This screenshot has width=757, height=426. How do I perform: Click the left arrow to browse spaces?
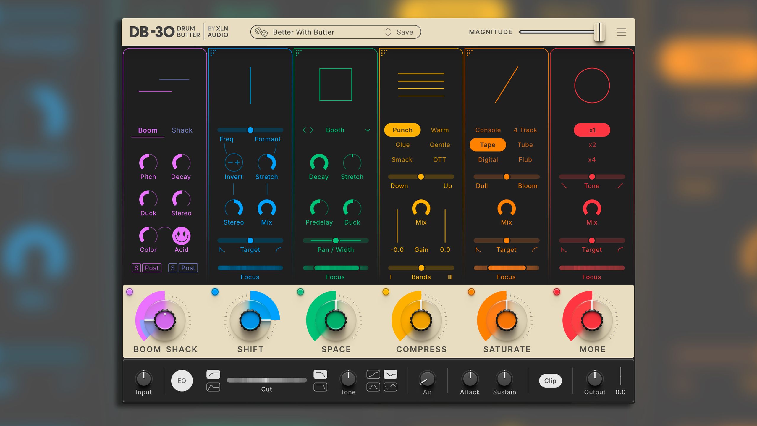[304, 130]
